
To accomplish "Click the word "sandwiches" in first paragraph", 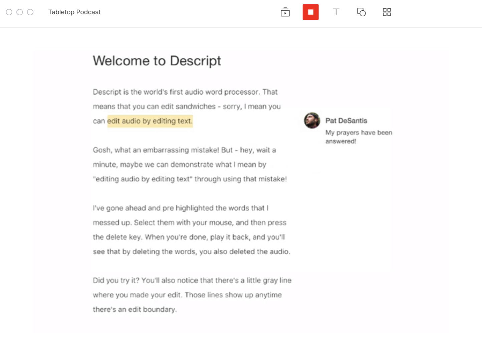I will click(x=196, y=106).
